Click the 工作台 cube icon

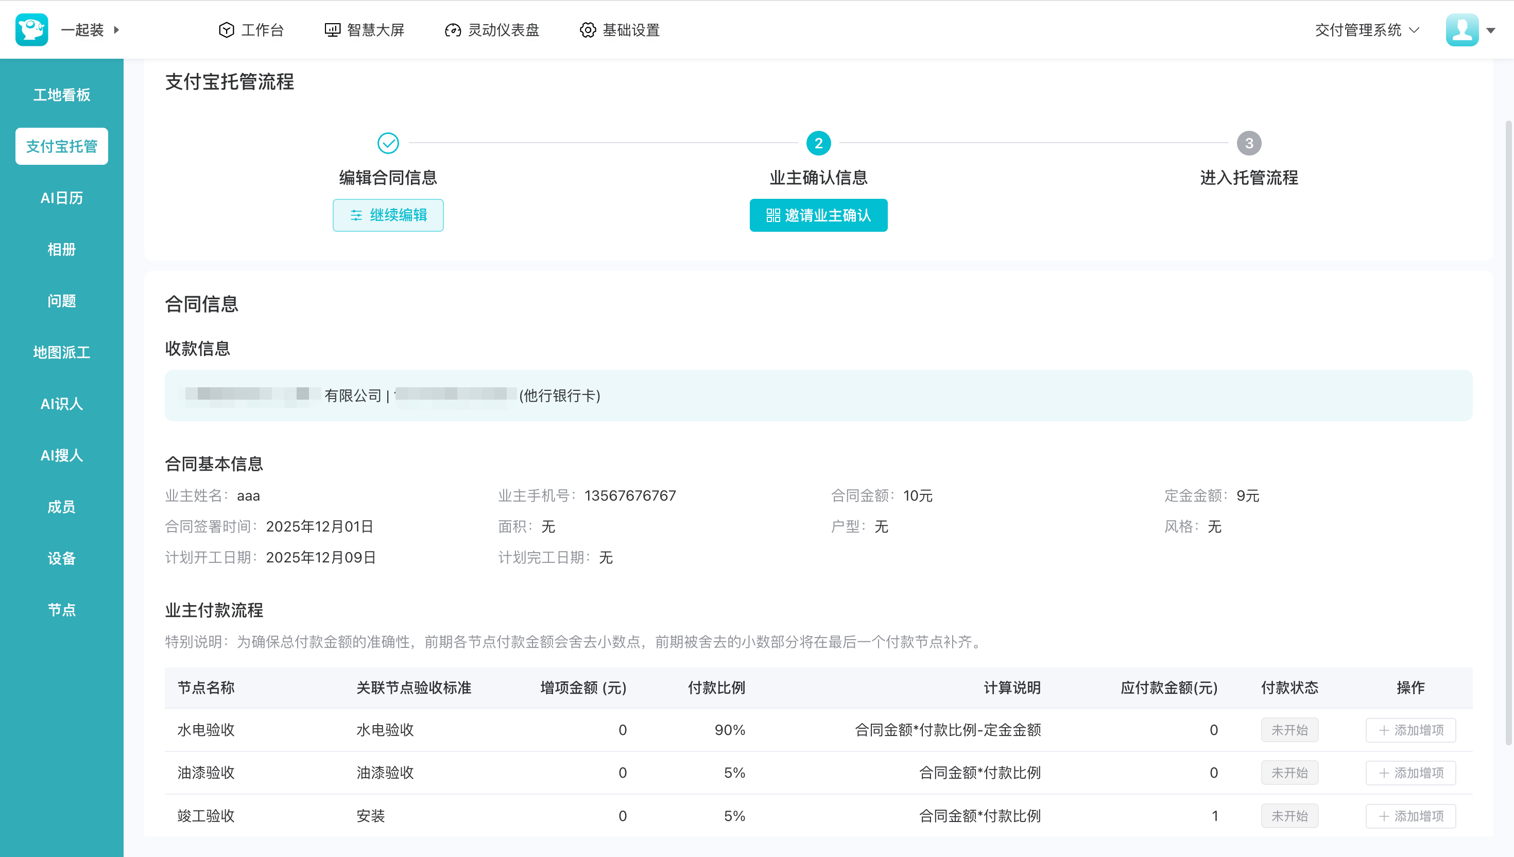(226, 30)
